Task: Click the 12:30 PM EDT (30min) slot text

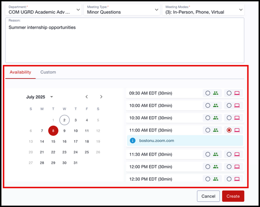Action: pos(151,179)
